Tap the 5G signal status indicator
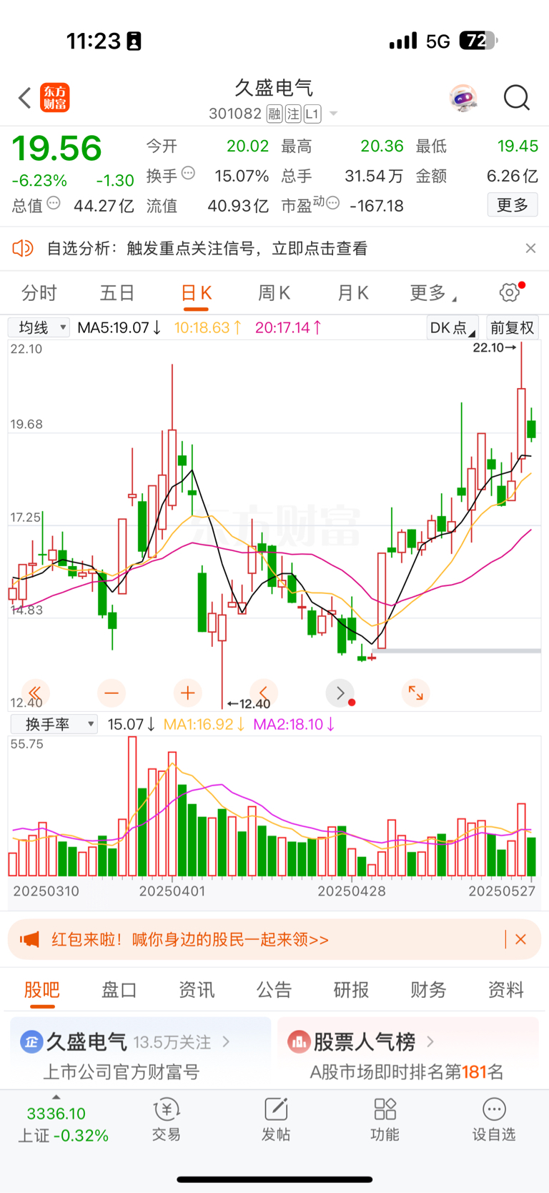Viewport: 549px width, 1193px height. pos(437,41)
